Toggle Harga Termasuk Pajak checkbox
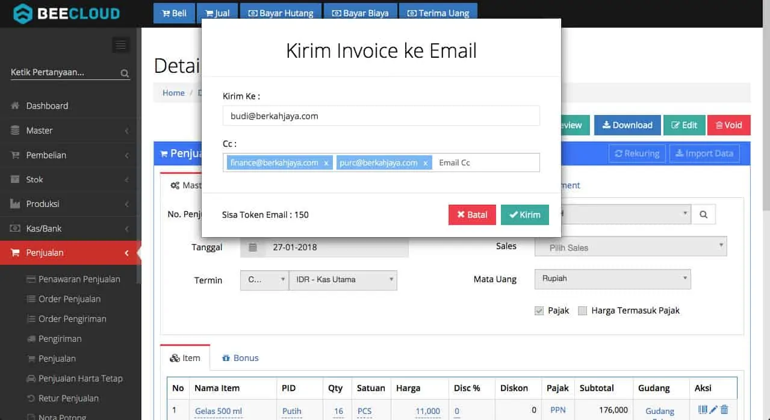 tap(582, 311)
